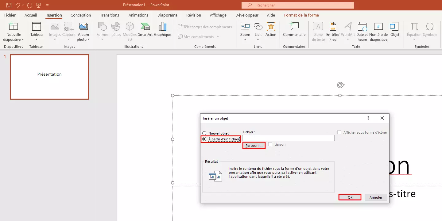This screenshot has width=442, height=221.
Task: Click the Album photo icon
Action: [x=83, y=27]
